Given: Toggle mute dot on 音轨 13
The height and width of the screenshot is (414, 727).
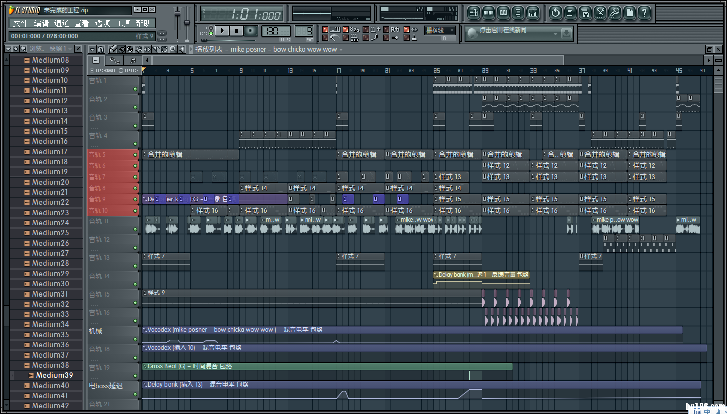Looking at the screenshot, I should (x=135, y=266).
